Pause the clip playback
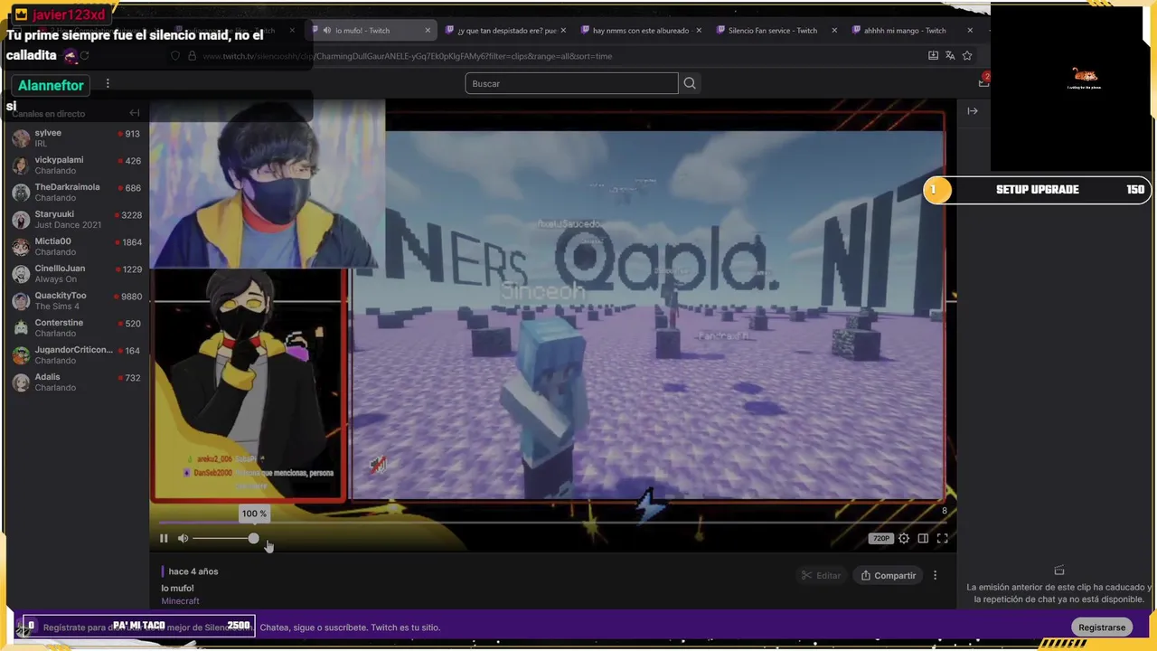Viewport: 1157px width, 651px height. tap(164, 539)
